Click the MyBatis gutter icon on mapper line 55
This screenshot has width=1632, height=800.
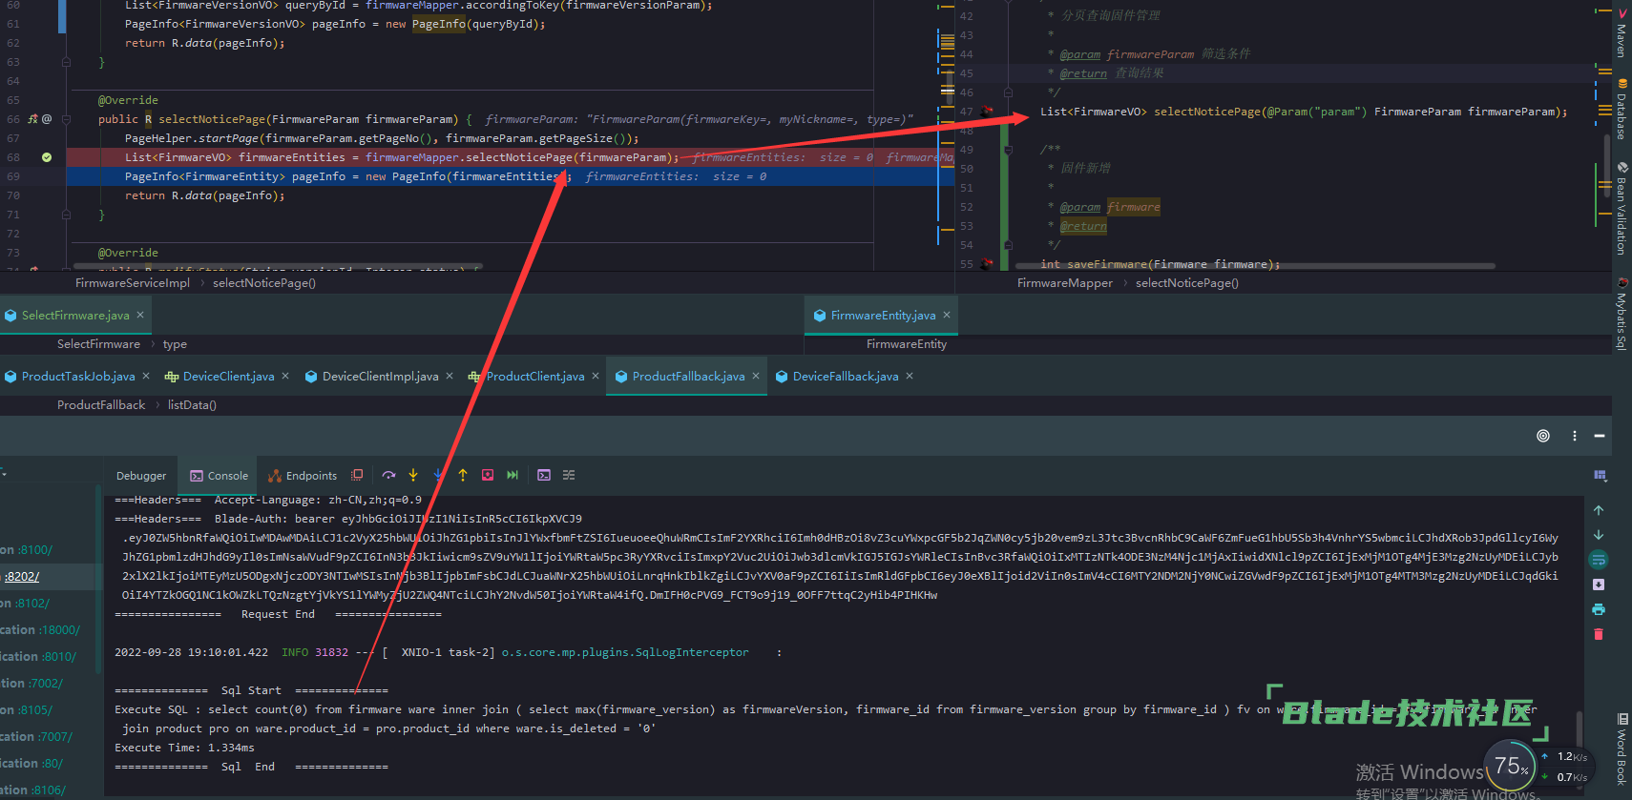click(x=987, y=264)
